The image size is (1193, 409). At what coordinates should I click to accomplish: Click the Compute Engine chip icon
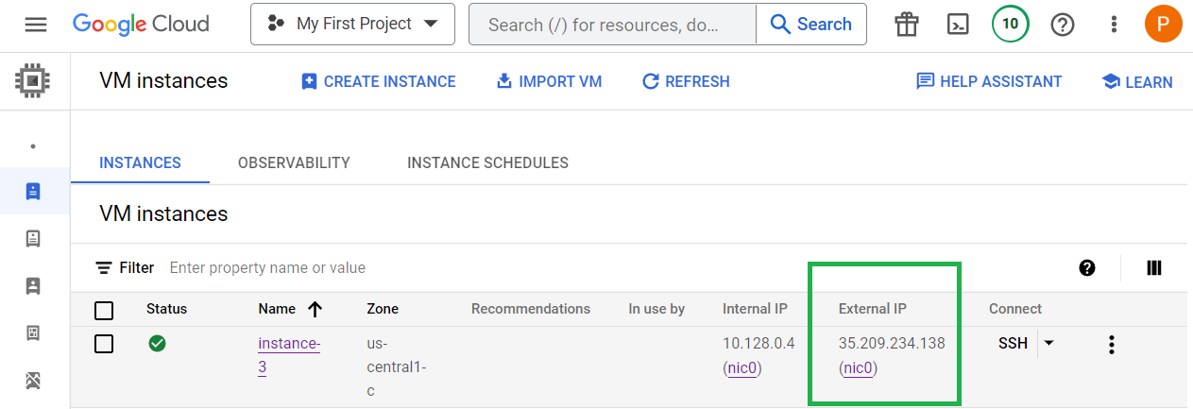click(x=33, y=81)
